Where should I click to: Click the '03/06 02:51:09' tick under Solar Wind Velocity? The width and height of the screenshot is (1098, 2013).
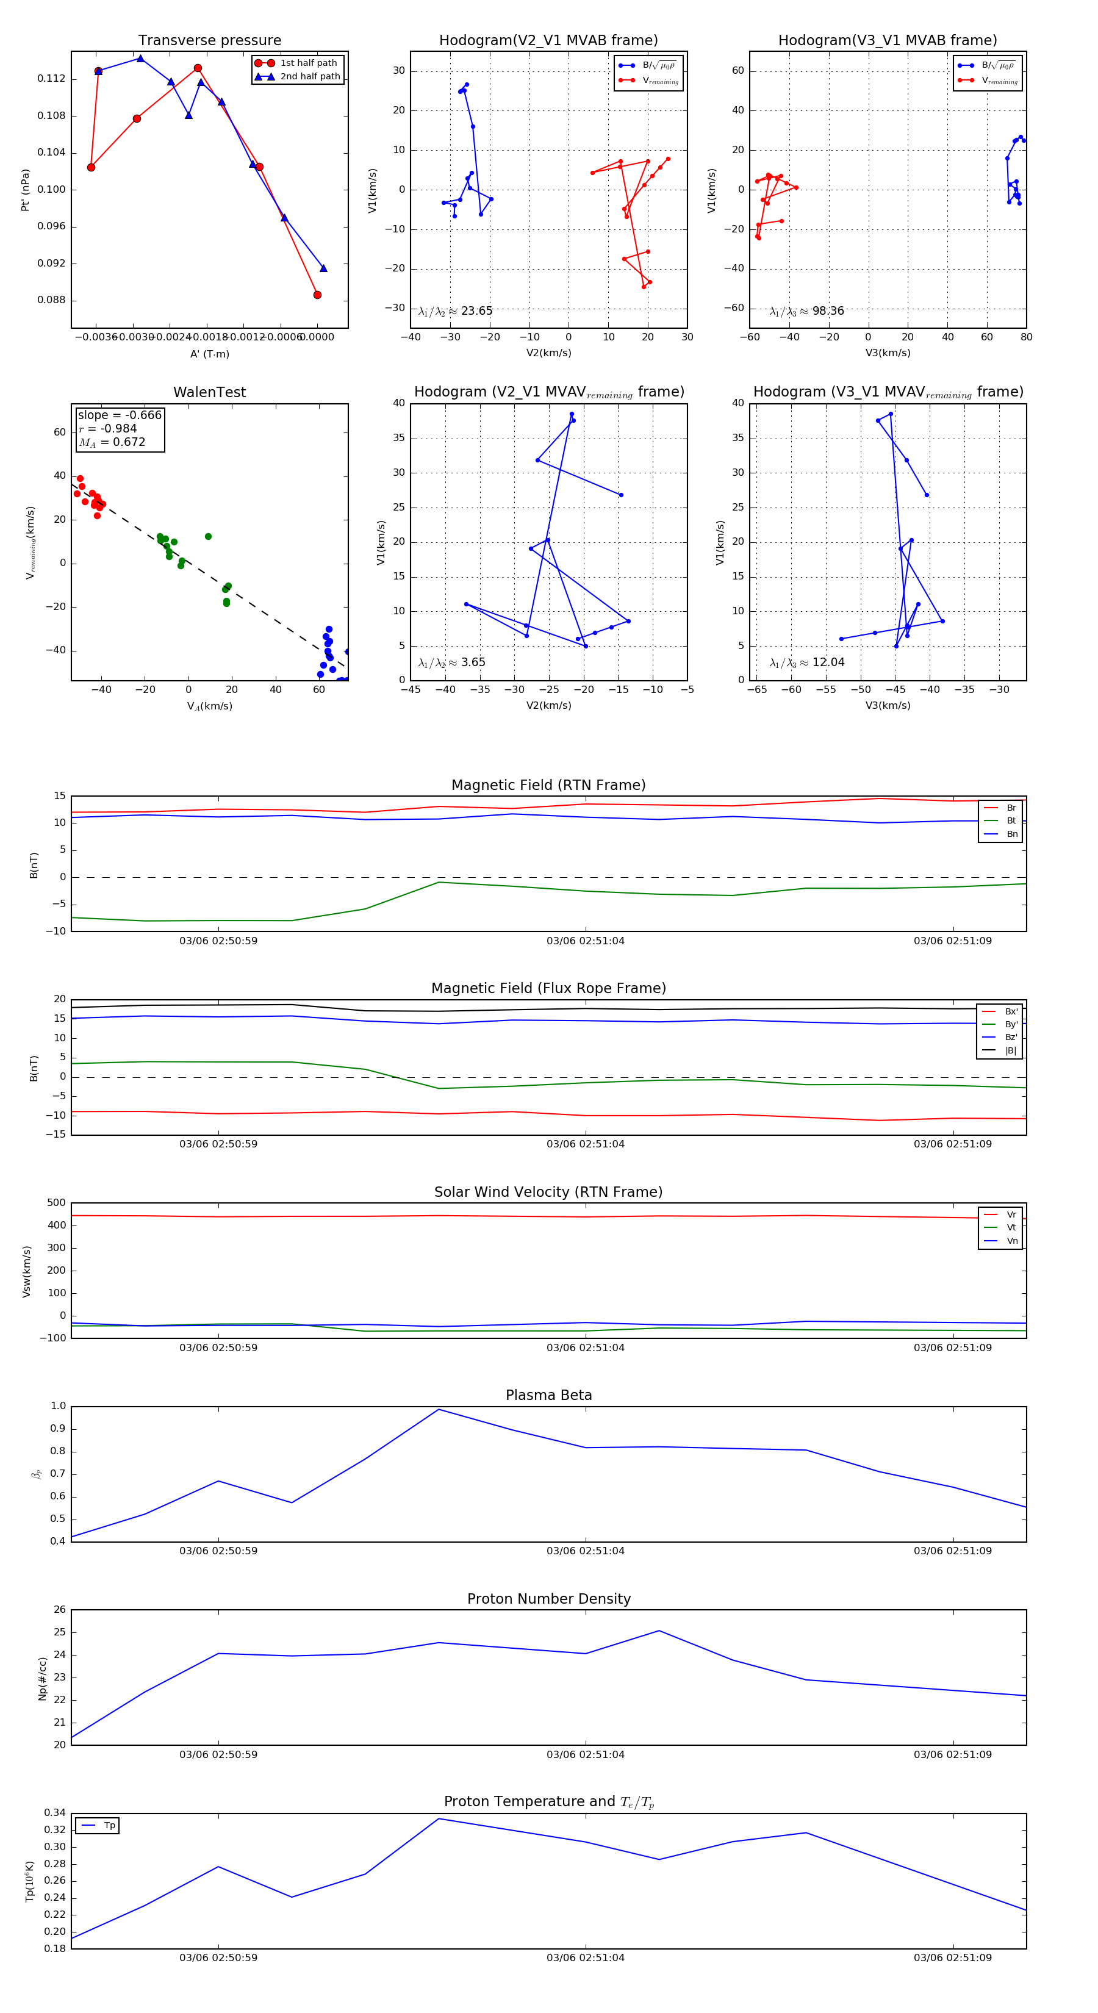[x=953, y=1348]
